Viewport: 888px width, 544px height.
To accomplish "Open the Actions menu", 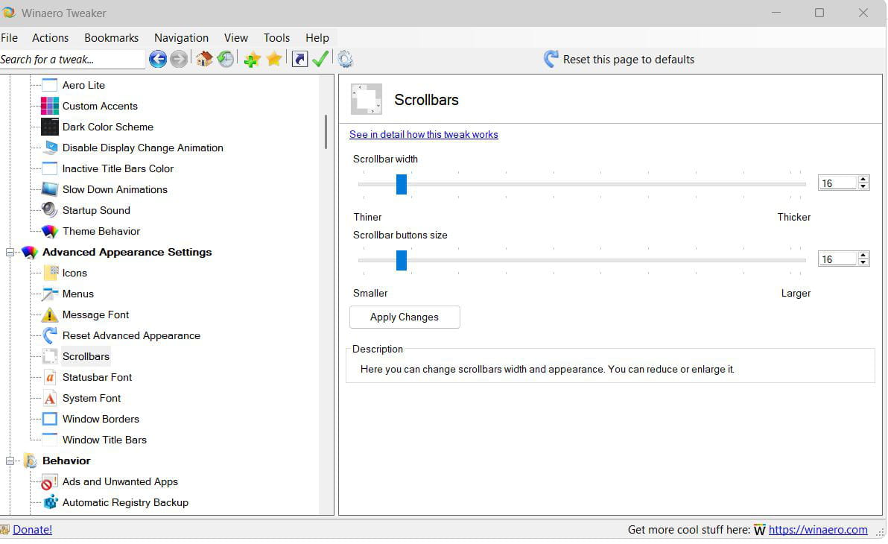I will click(x=51, y=37).
